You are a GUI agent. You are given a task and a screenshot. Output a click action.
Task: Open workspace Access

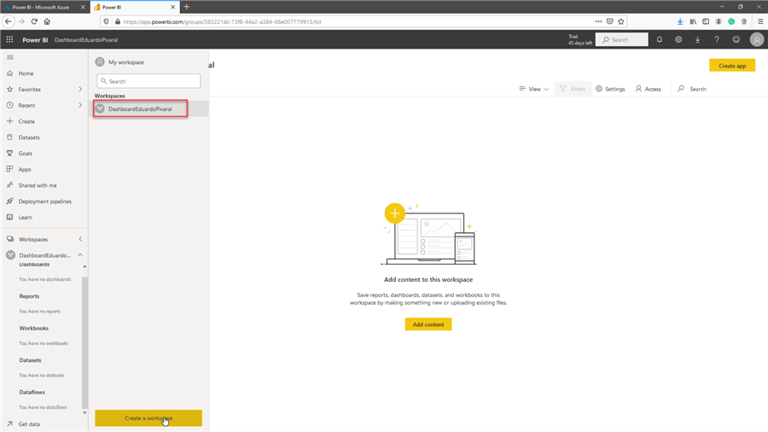tap(648, 89)
